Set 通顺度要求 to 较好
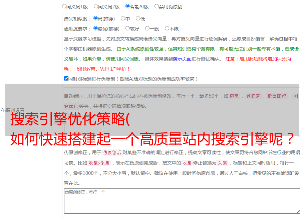This screenshot has width=304, height=220. pyautogui.click(x=127, y=28)
